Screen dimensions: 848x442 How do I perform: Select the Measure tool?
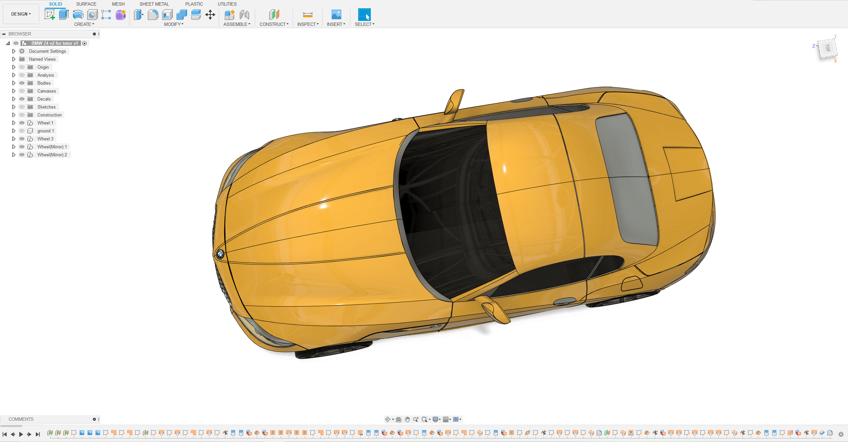pos(308,15)
